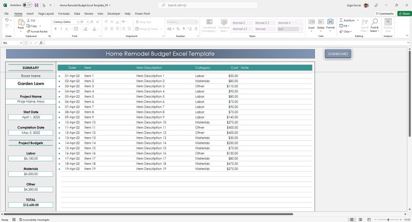Click the Undo arrow icon
The image size is (412, 222).
click(x=7, y=20)
